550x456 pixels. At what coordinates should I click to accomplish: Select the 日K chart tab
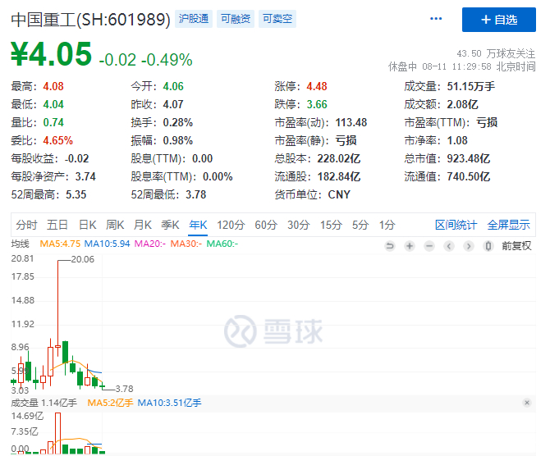pyautogui.click(x=87, y=225)
